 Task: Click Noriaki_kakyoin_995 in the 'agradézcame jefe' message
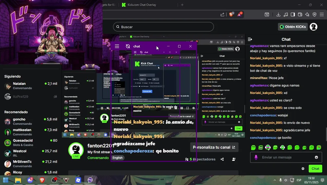[x=266, y=130]
